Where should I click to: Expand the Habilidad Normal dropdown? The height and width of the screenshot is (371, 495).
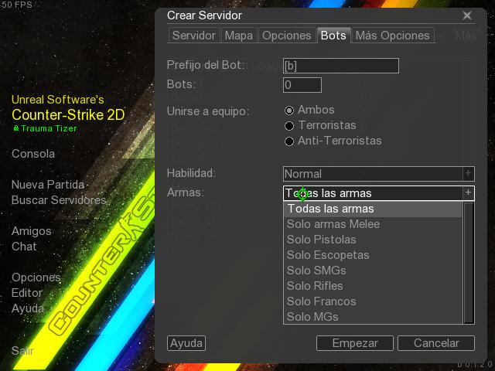coord(378,174)
